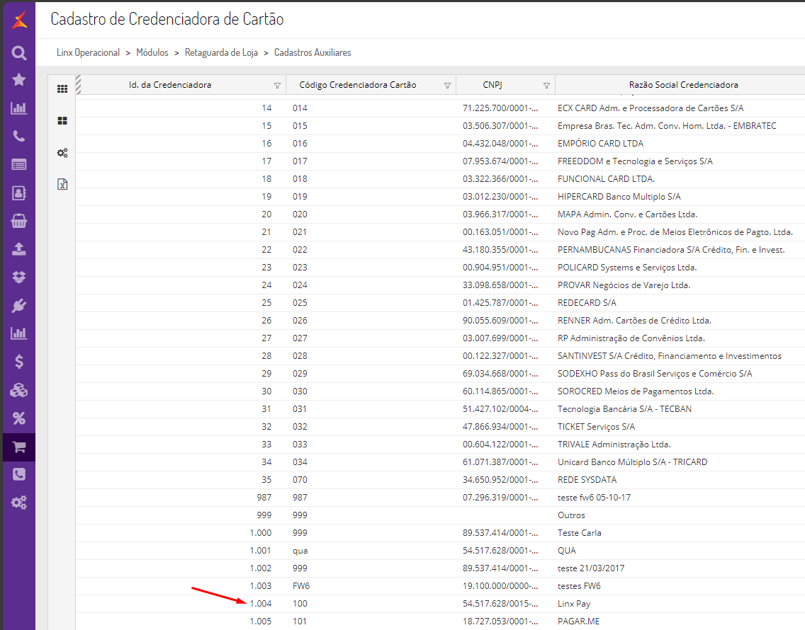Open the stacked cubes inventory icon
805x630 pixels.
pyautogui.click(x=19, y=391)
